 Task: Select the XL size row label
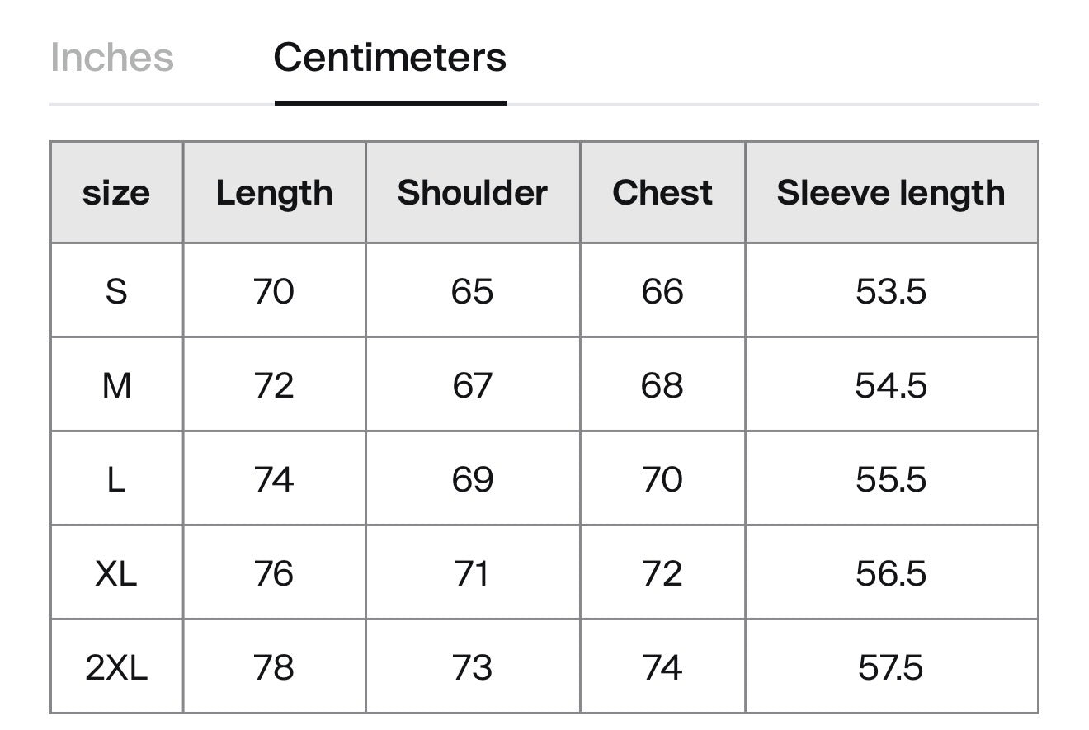[x=116, y=573]
